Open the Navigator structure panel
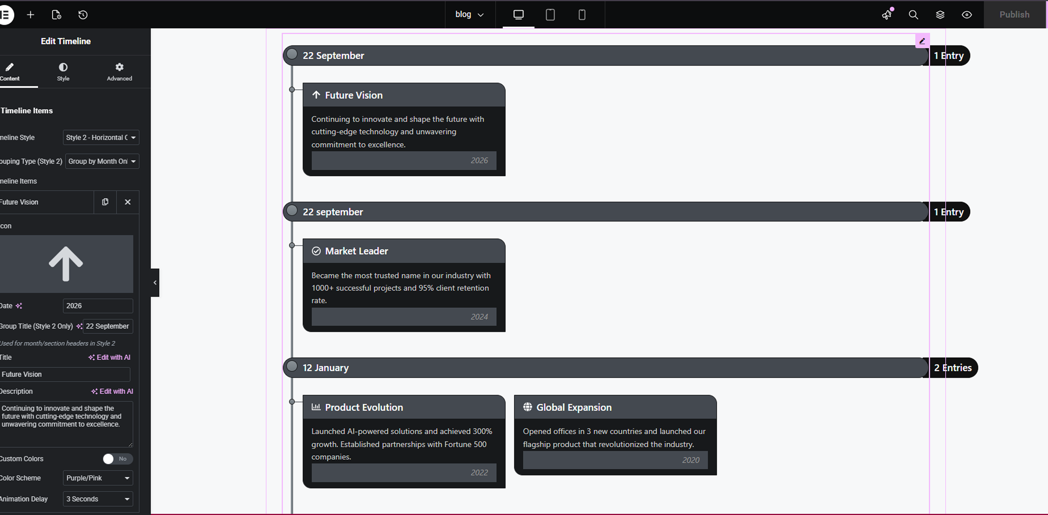Image resolution: width=1048 pixels, height=515 pixels. 940,14
